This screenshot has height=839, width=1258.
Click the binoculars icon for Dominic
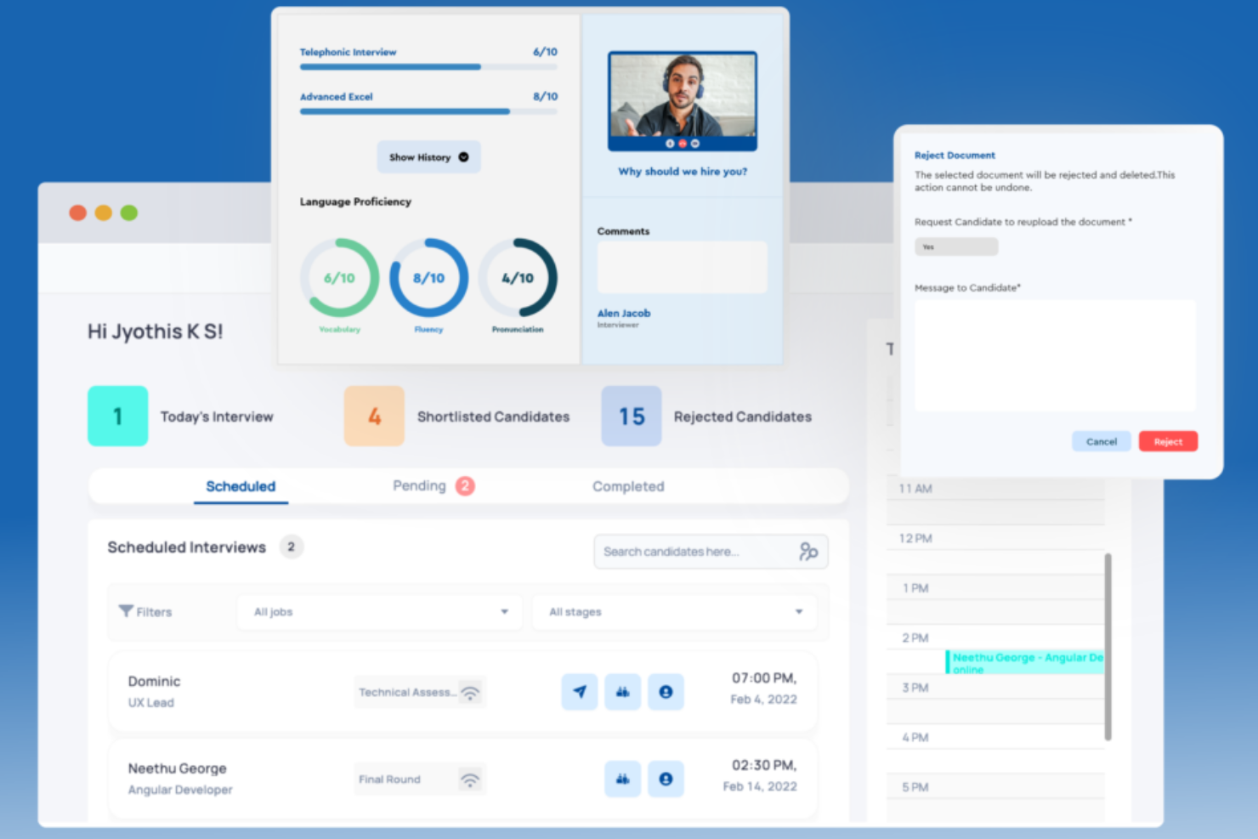[623, 692]
